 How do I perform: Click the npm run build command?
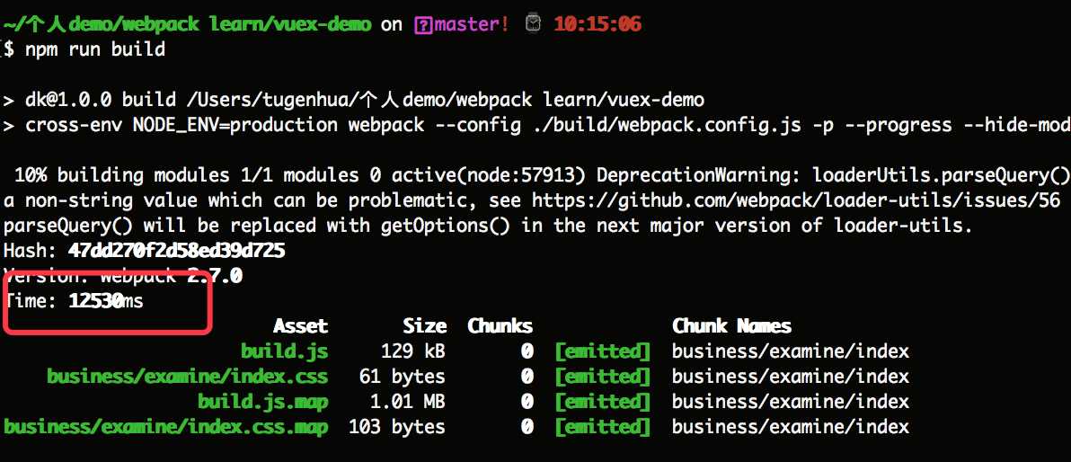[x=95, y=49]
